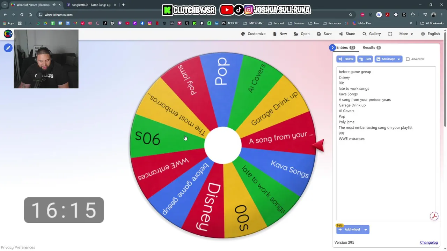
Task: Click the Wheel of Names logo
Action: point(8,34)
